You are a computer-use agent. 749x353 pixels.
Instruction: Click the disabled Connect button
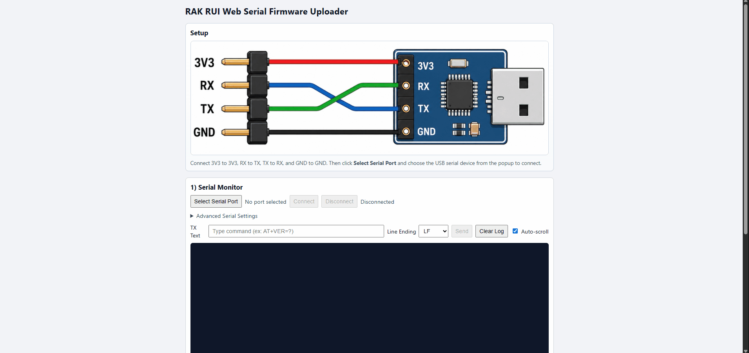click(x=304, y=201)
